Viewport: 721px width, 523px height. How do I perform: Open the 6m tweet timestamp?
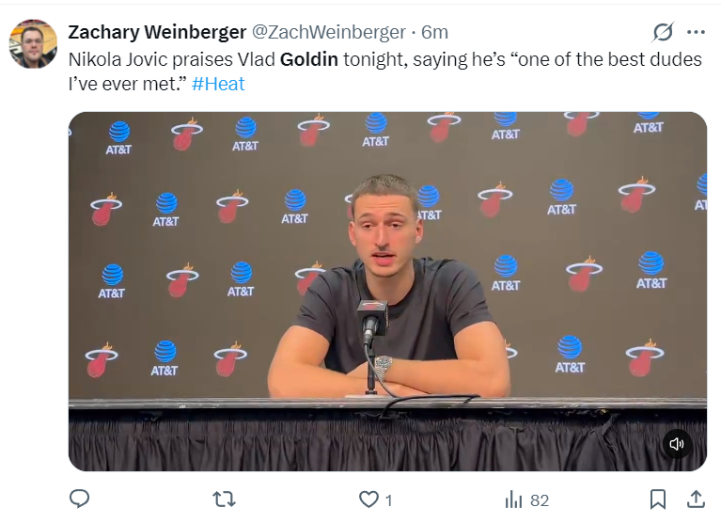click(434, 32)
